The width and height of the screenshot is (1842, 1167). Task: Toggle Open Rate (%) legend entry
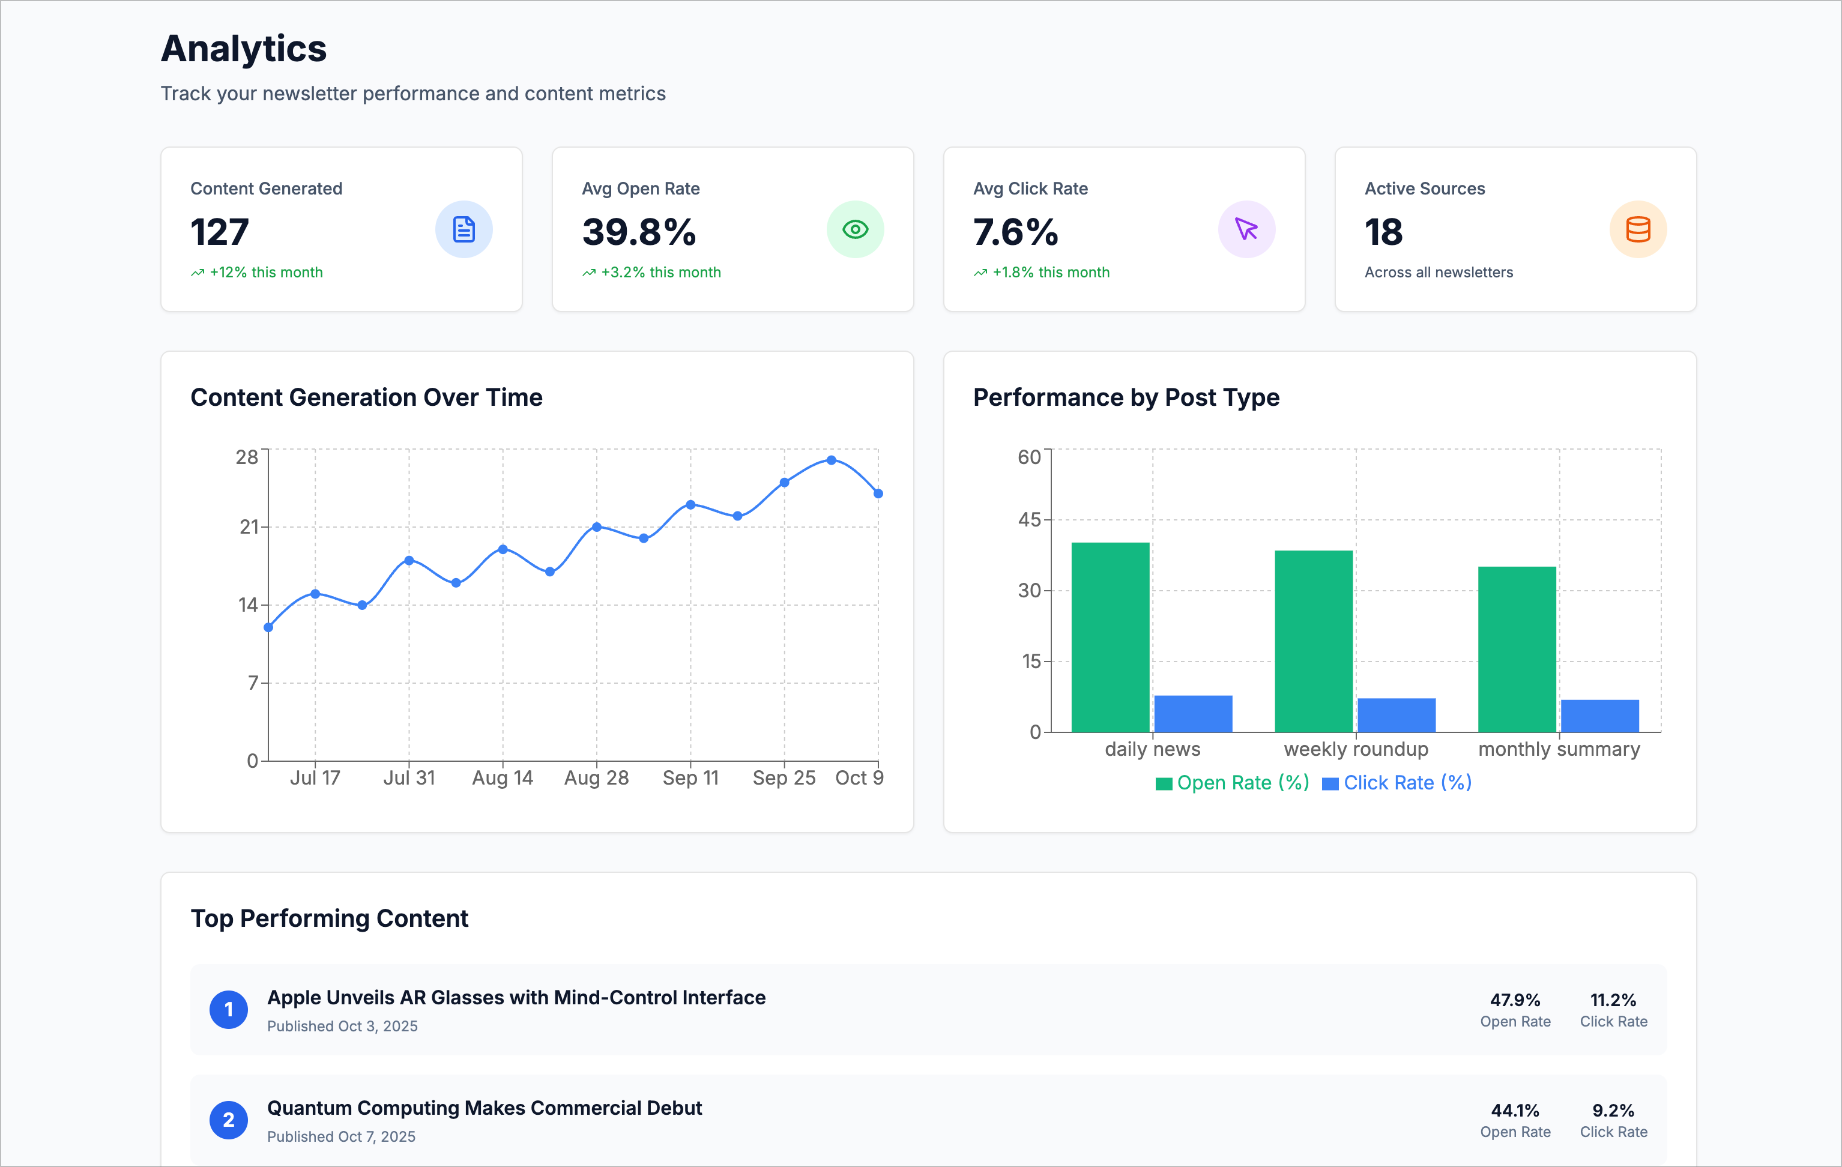click(x=1242, y=782)
